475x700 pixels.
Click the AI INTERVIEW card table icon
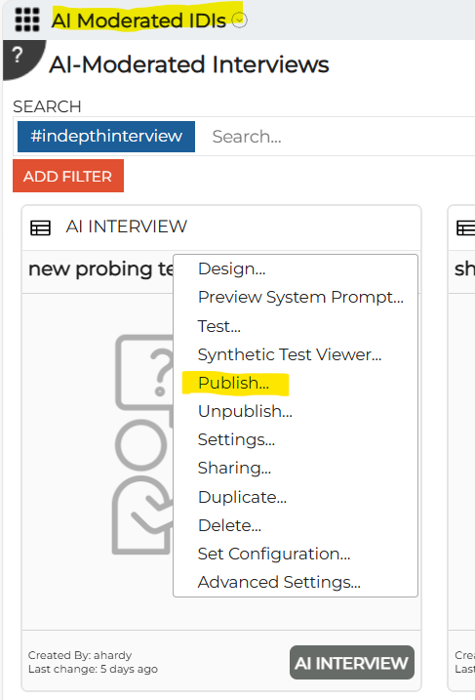[40, 227]
